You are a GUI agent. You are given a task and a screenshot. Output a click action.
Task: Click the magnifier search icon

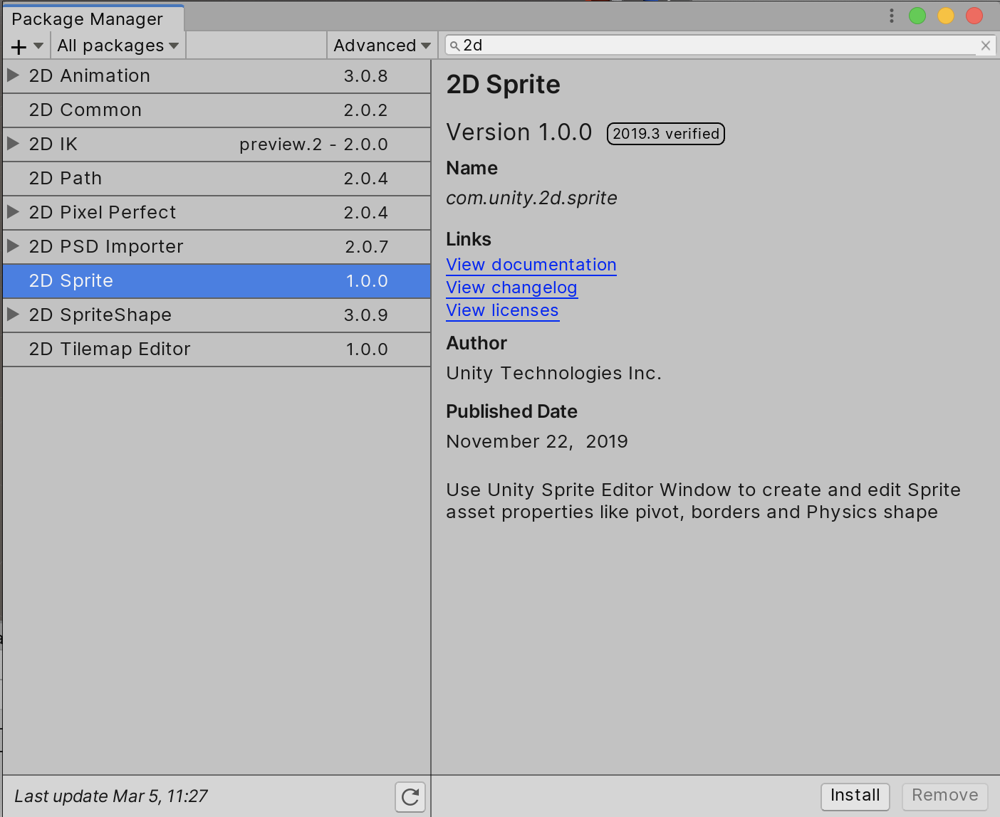454,46
